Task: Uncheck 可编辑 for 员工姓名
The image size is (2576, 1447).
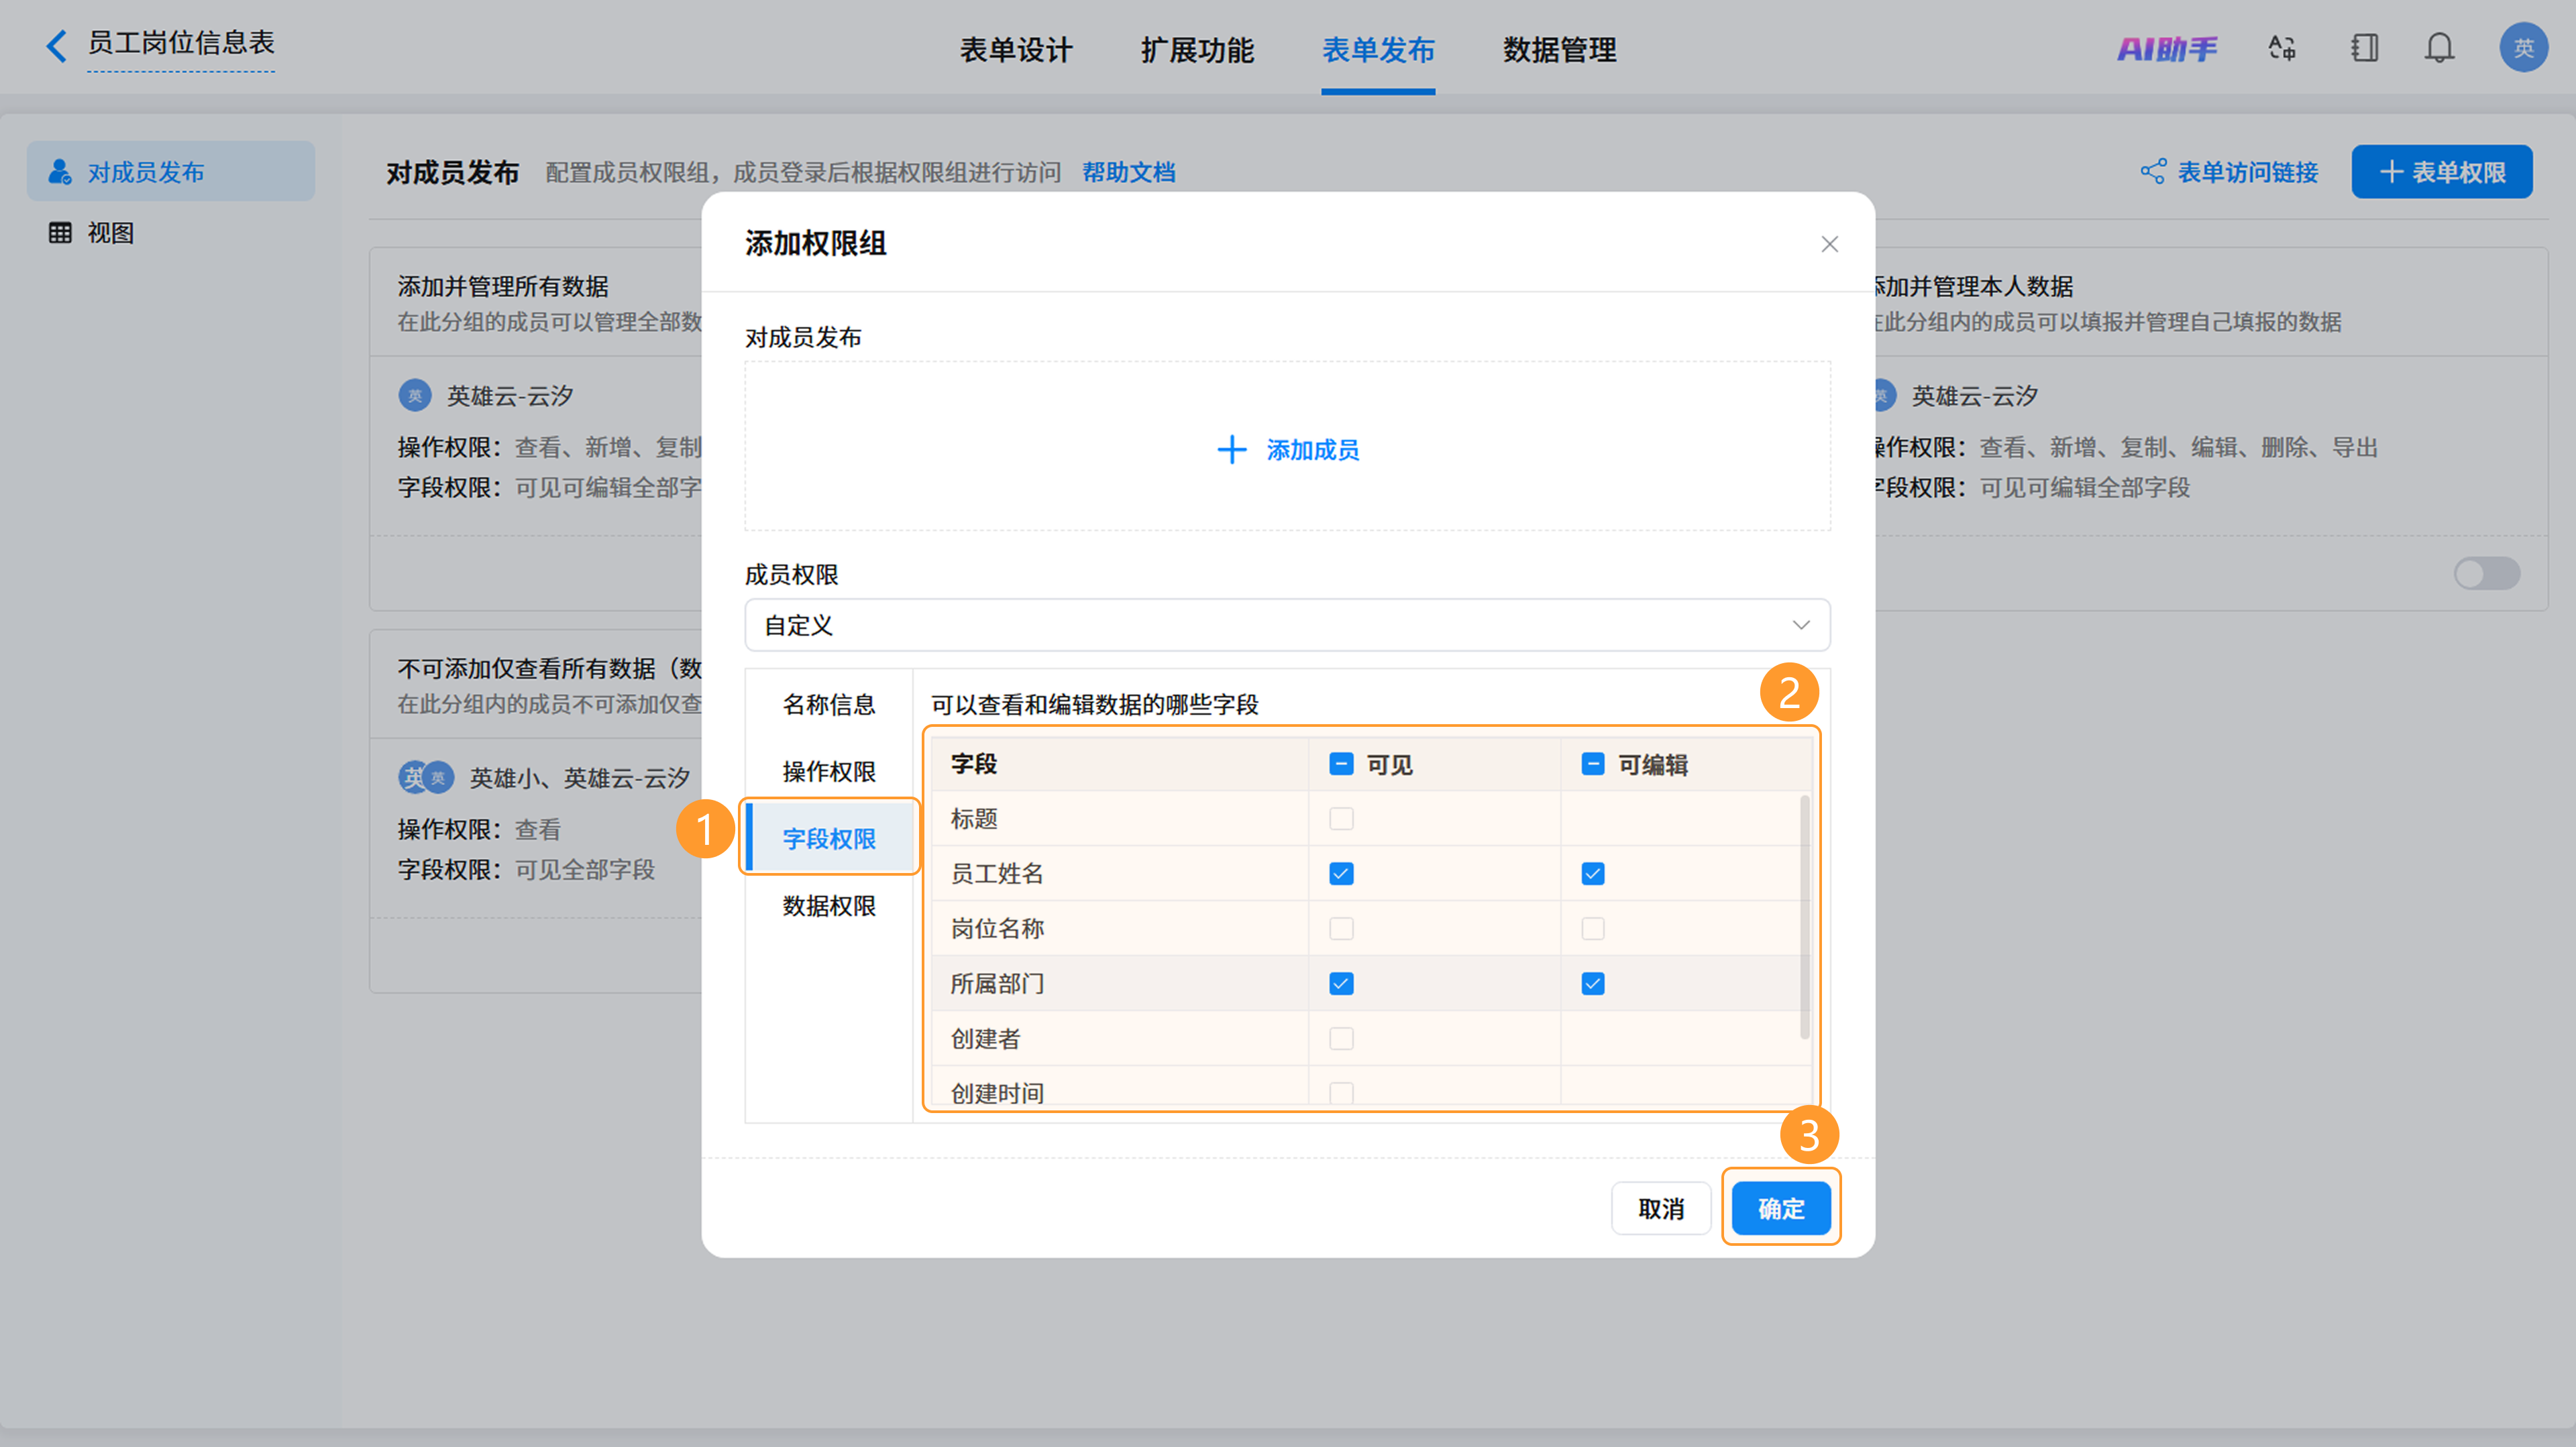Action: 1593,874
